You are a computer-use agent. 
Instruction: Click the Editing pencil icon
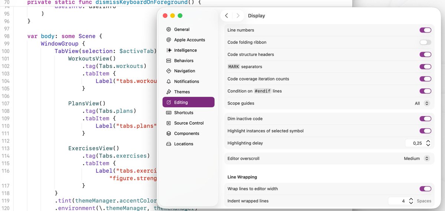pyautogui.click(x=169, y=102)
